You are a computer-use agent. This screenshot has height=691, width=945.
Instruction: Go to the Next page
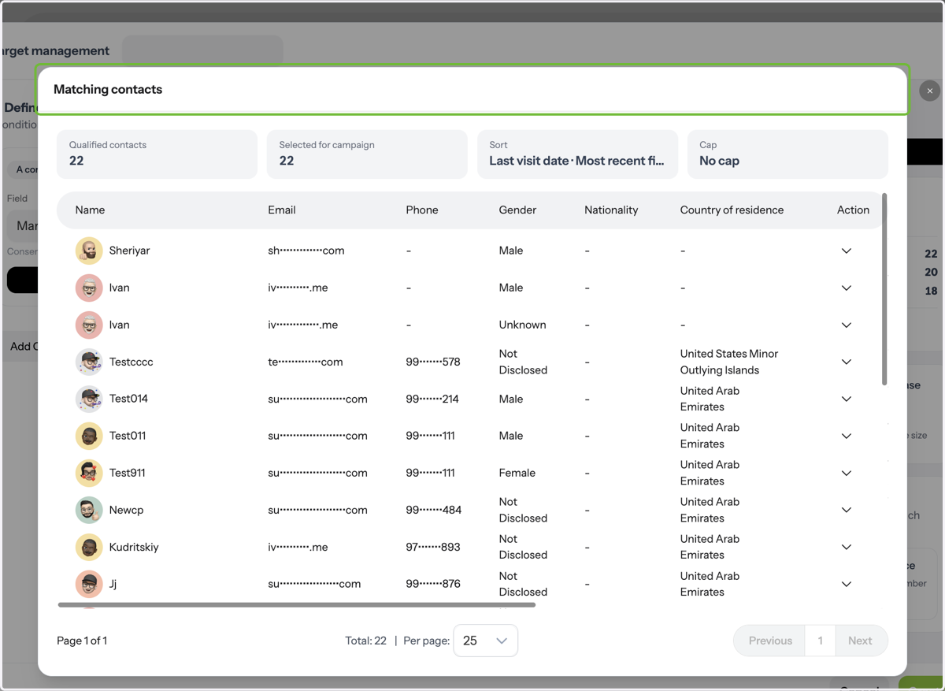coord(860,641)
